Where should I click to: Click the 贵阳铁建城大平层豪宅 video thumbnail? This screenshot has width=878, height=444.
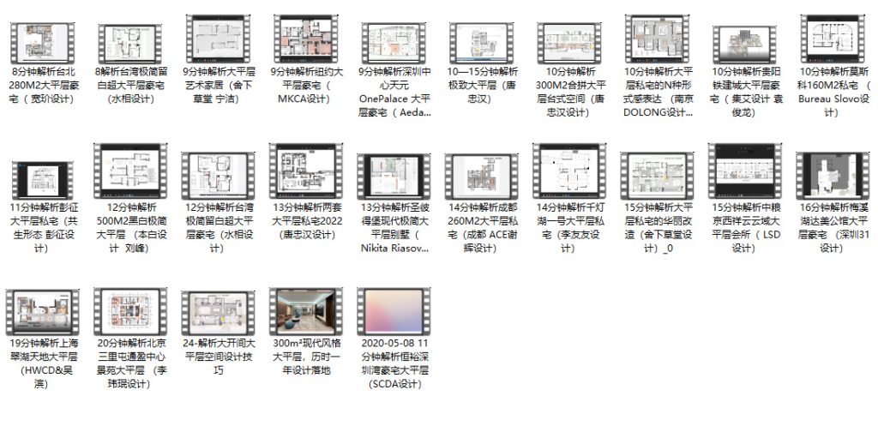(x=743, y=40)
